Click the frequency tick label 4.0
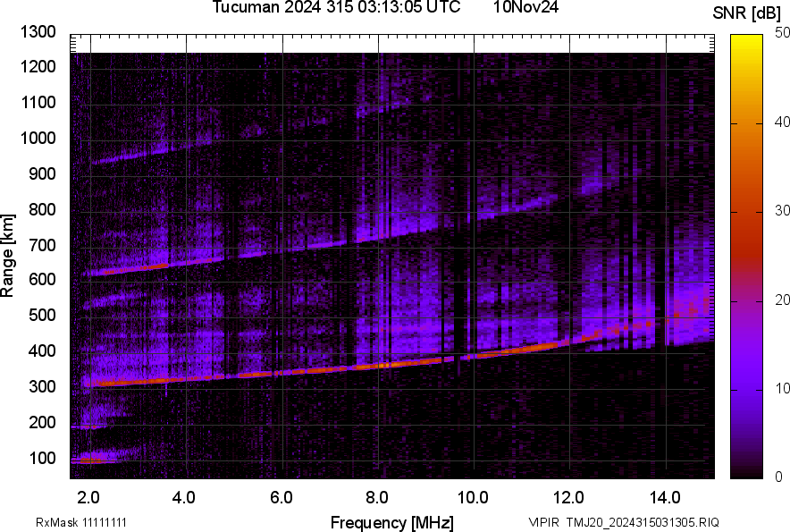The height and width of the screenshot is (532, 790). 184,498
